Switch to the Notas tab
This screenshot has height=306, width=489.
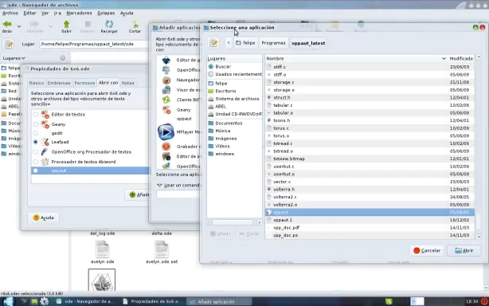tap(128, 83)
